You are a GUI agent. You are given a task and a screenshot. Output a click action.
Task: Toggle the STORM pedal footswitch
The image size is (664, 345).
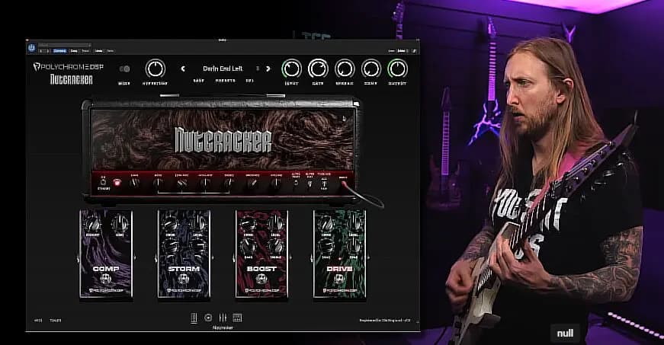(x=184, y=279)
